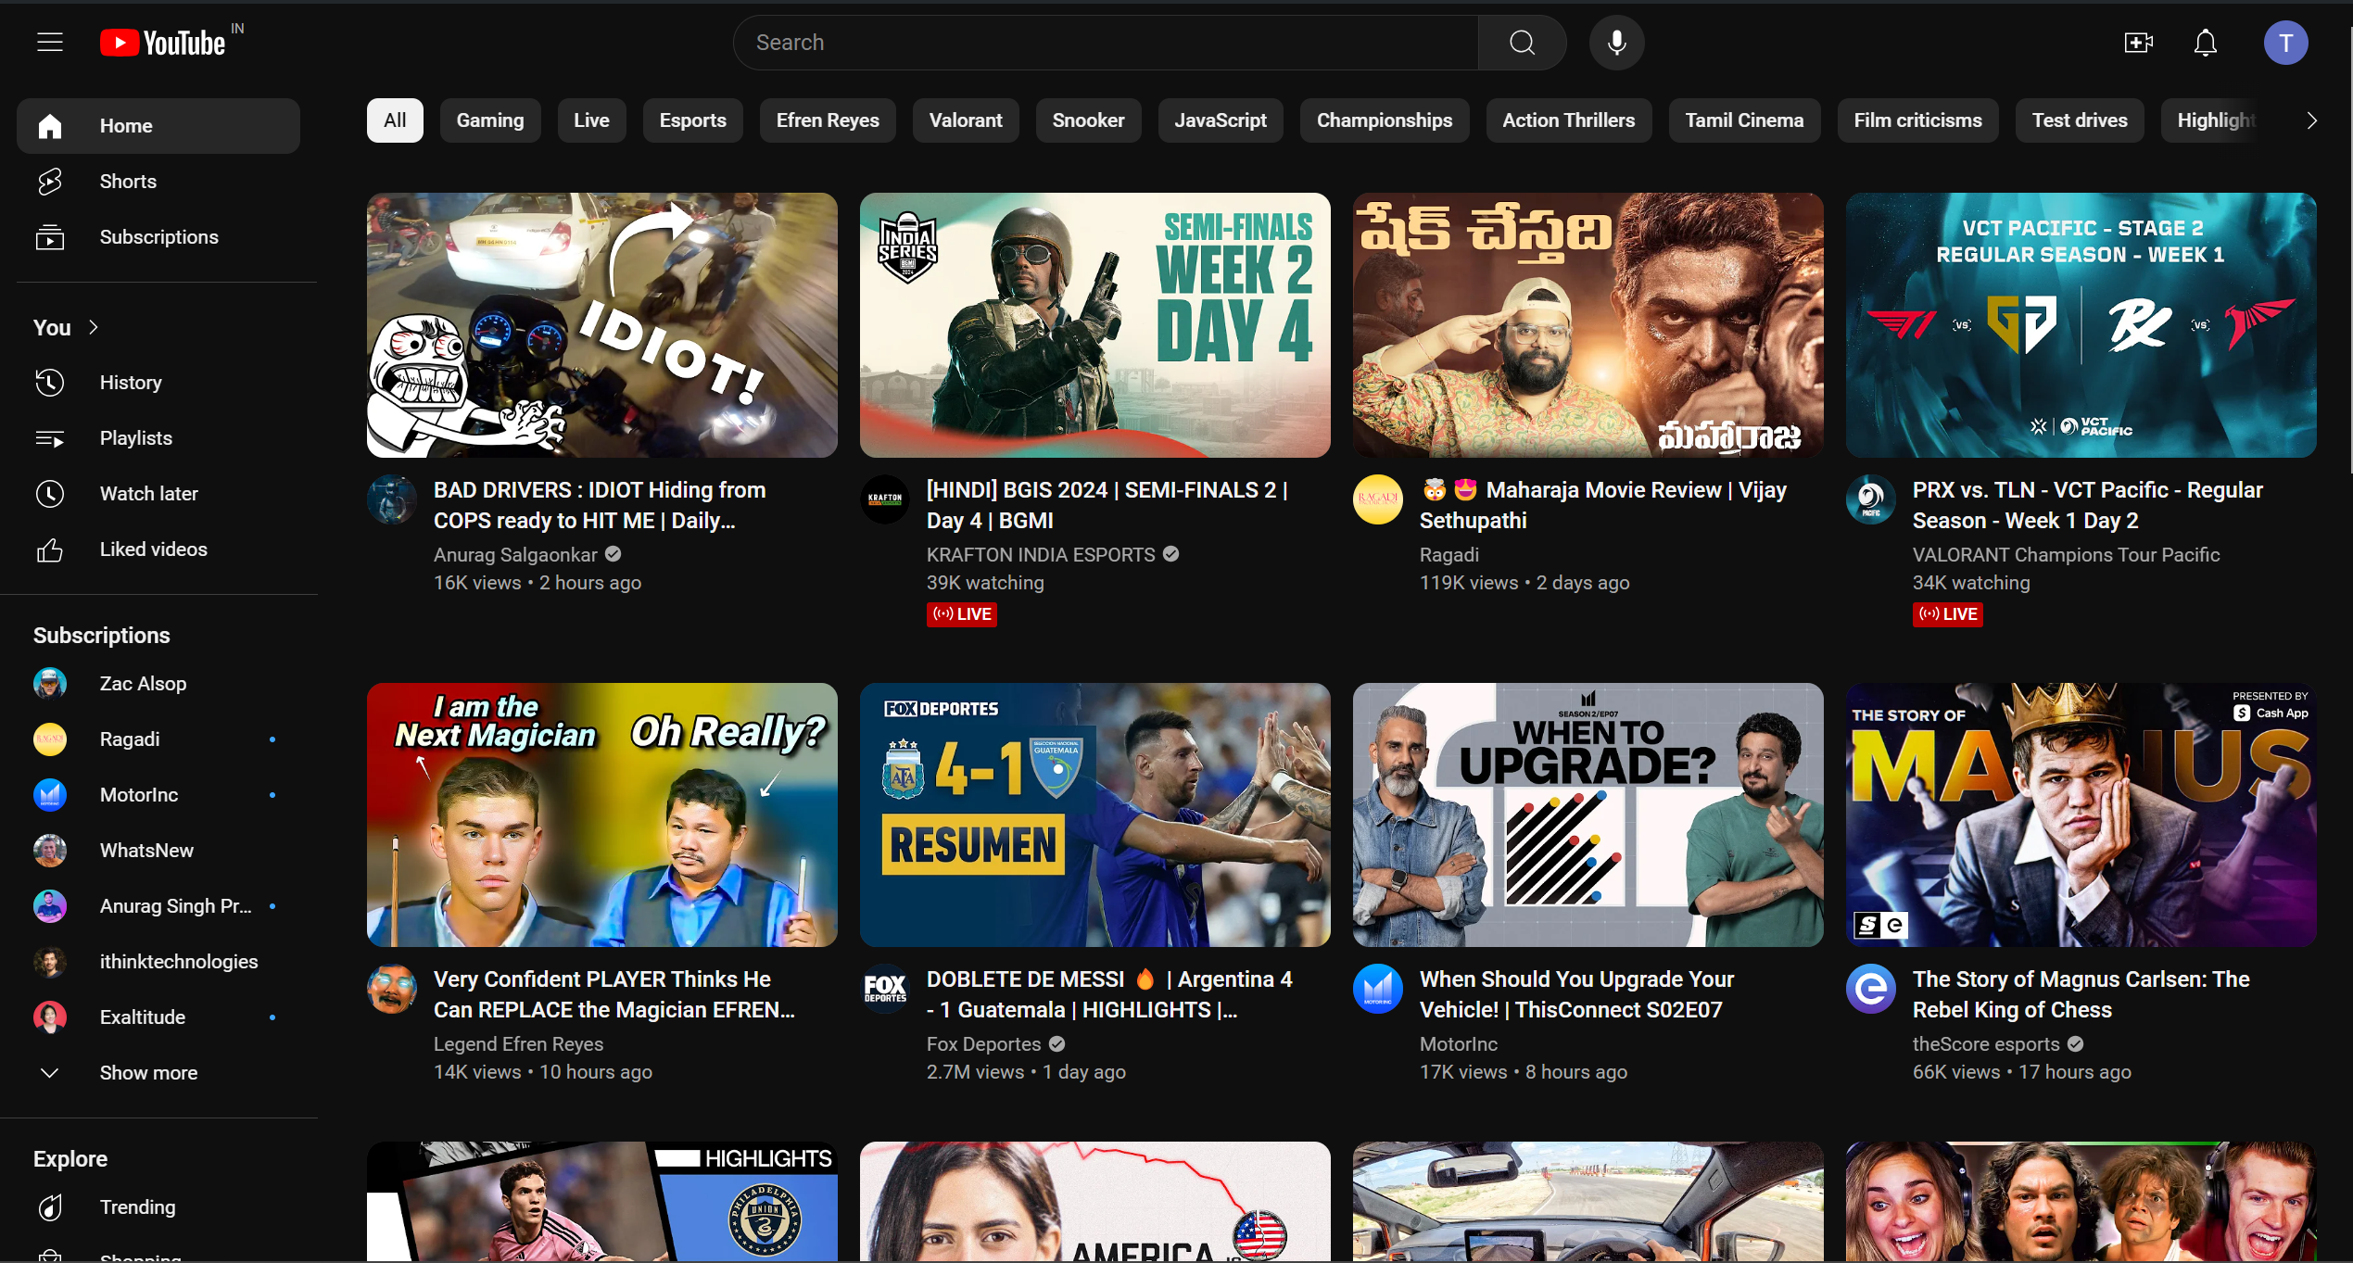2353x1263 pixels.
Task: Open 'Very Confident PLAYER' video title
Action: pos(614,994)
